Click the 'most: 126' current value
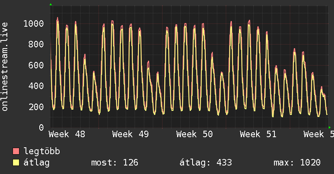 pos(114,163)
